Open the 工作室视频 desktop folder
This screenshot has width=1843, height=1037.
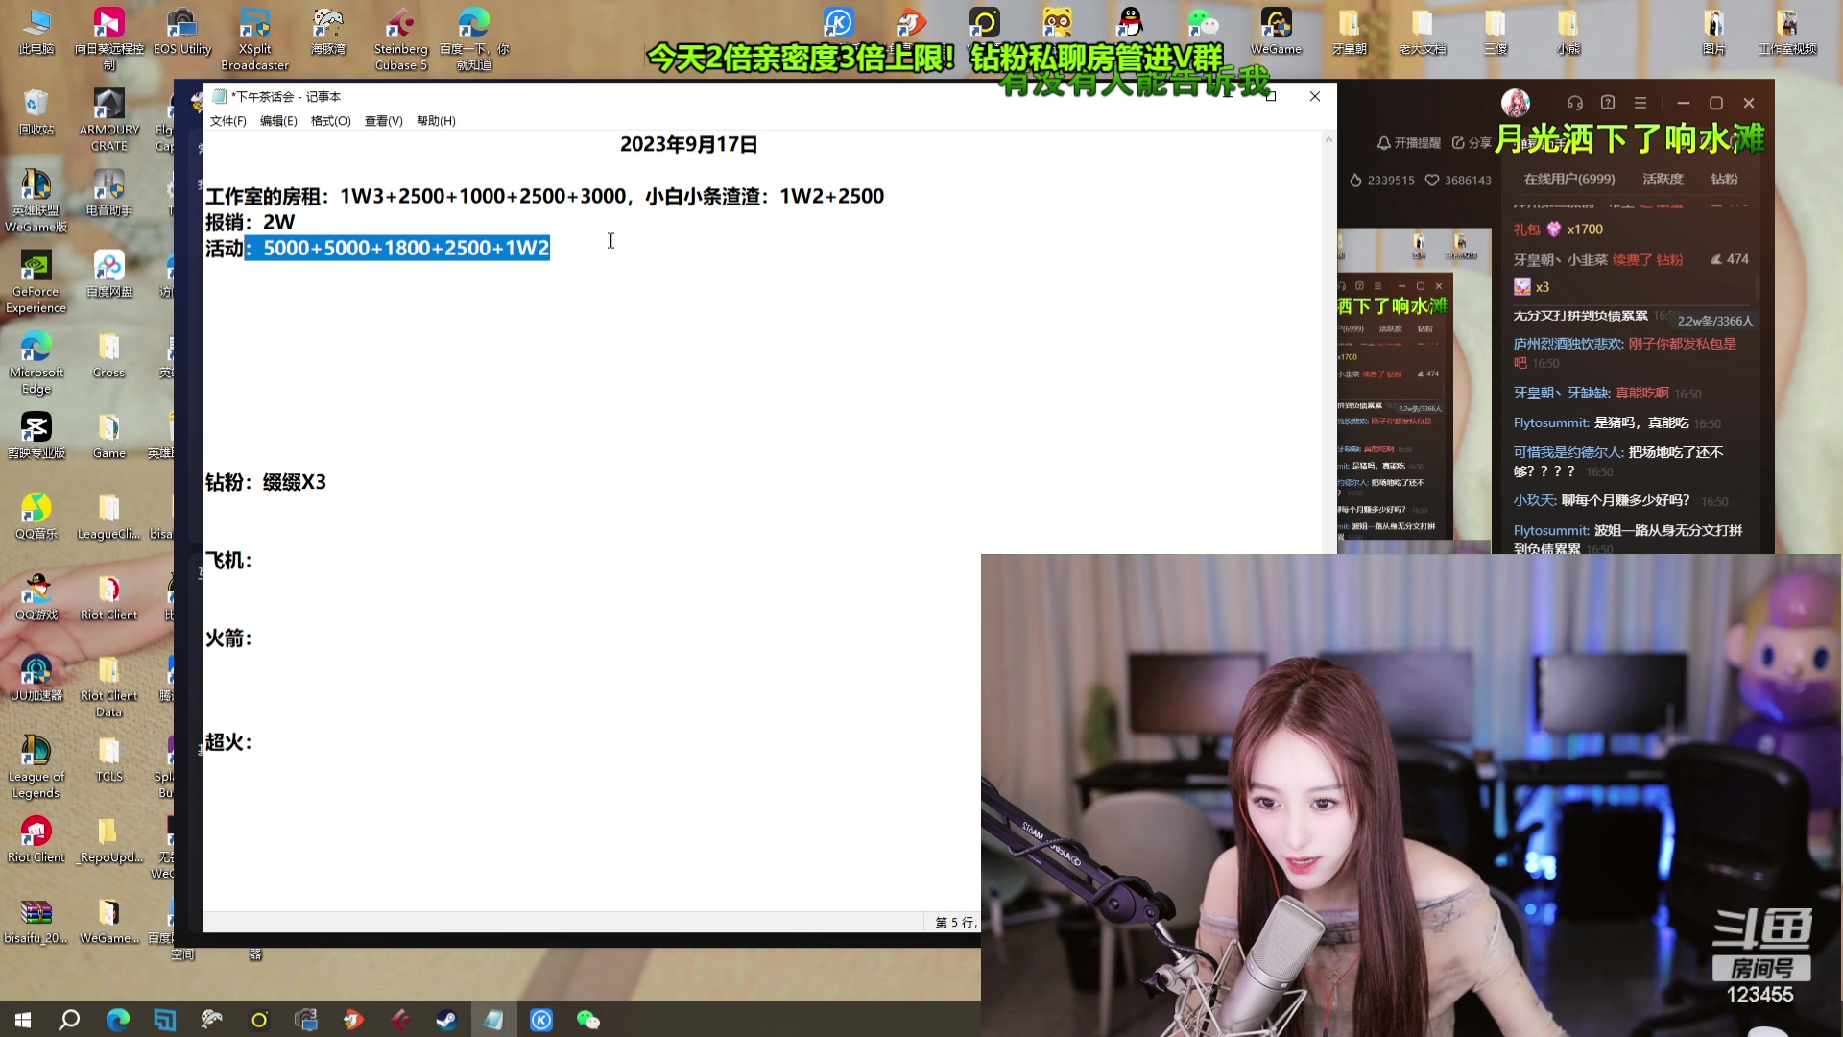[1787, 32]
